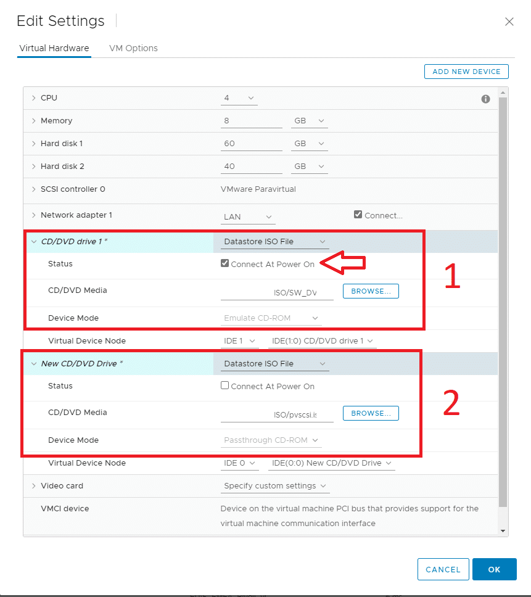Image resolution: width=531 pixels, height=597 pixels.
Task: Uncheck Connect At Power On for CD/DVD drive 1
Action: 225,263
